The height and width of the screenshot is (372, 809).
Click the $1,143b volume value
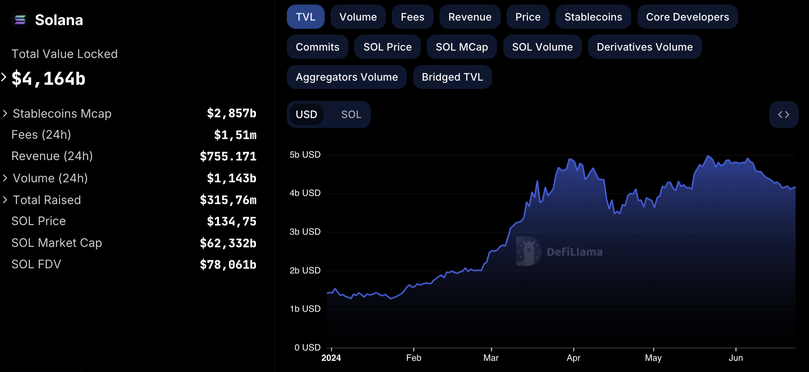[232, 178]
